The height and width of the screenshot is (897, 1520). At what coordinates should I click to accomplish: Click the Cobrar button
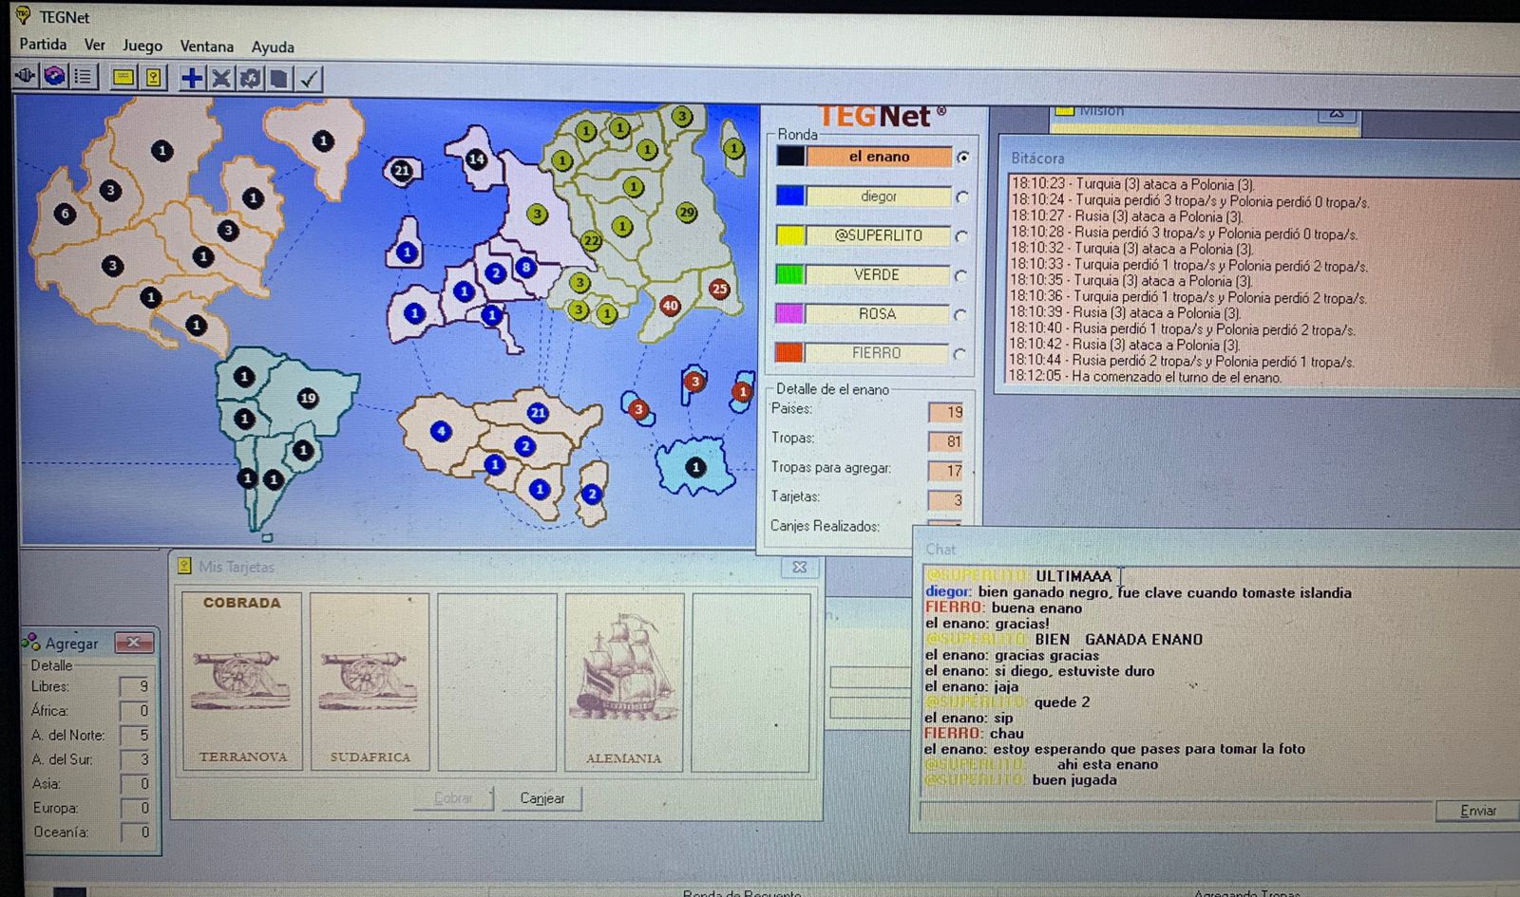[453, 798]
